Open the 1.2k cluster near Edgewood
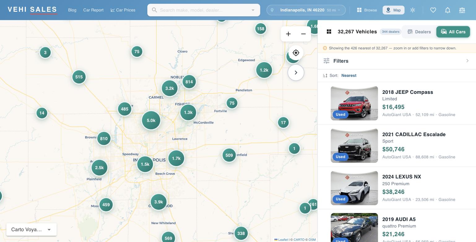 pyautogui.click(x=264, y=70)
